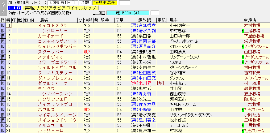Click the 仮 frame cell for horse 21
The image size is (270, 133).
click(x=2, y=131)
